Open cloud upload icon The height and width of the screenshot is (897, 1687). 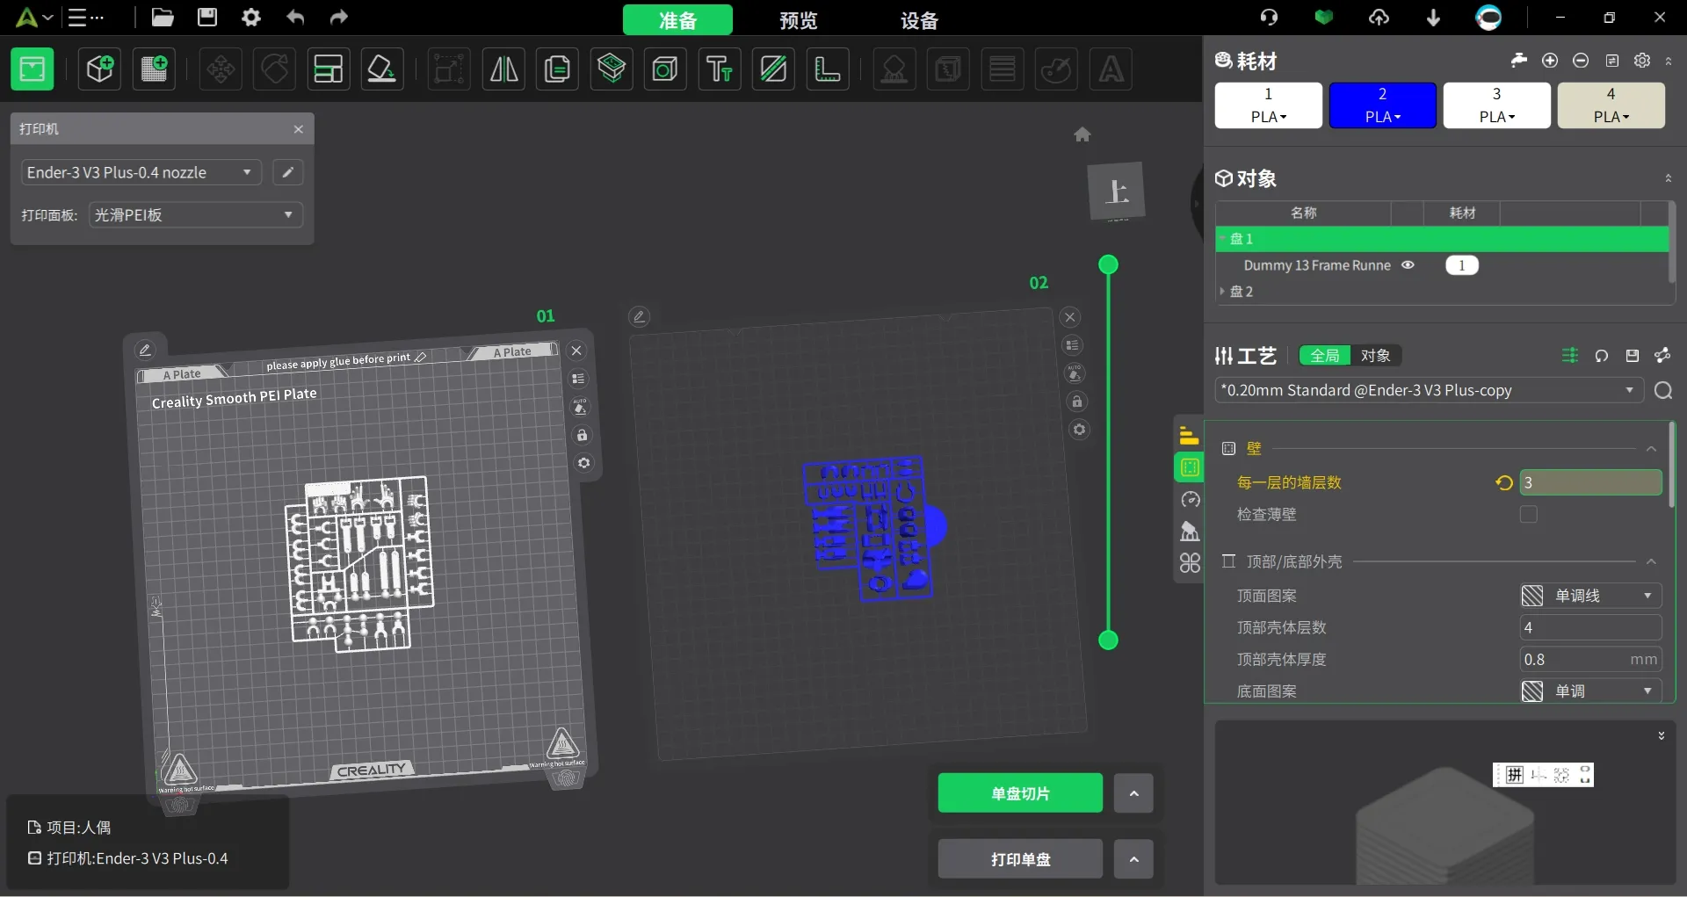click(1379, 17)
